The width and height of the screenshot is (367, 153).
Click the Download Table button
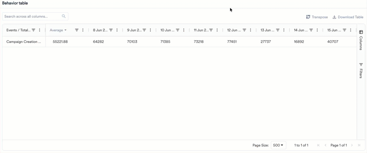tap(348, 17)
